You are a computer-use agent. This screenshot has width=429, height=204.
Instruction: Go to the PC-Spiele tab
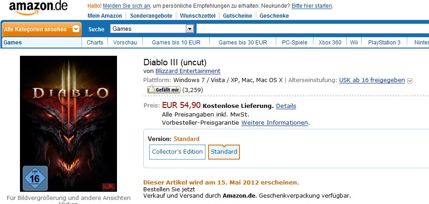[295, 43]
